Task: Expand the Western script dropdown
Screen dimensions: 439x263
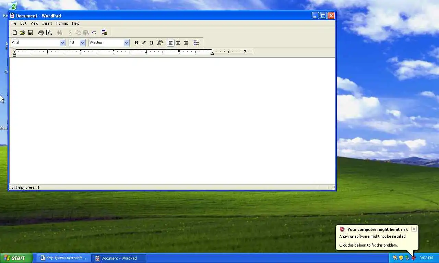Action: tap(126, 42)
